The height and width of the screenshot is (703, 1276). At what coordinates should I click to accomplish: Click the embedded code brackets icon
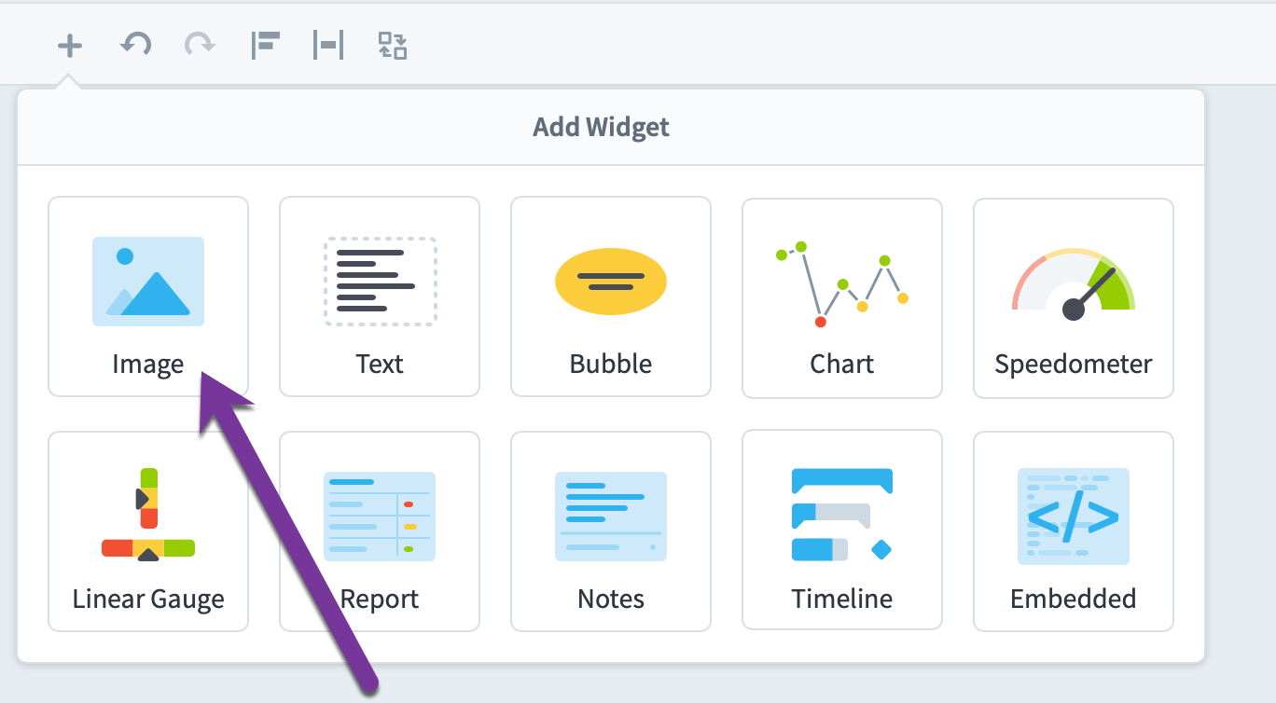point(1074,517)
